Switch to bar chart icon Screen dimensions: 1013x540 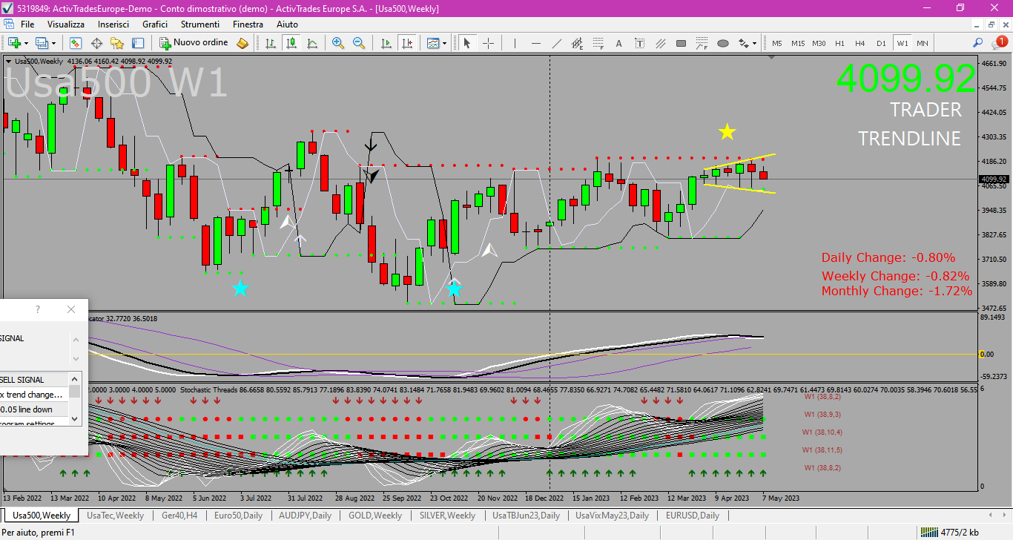click(x=271, y=43)
